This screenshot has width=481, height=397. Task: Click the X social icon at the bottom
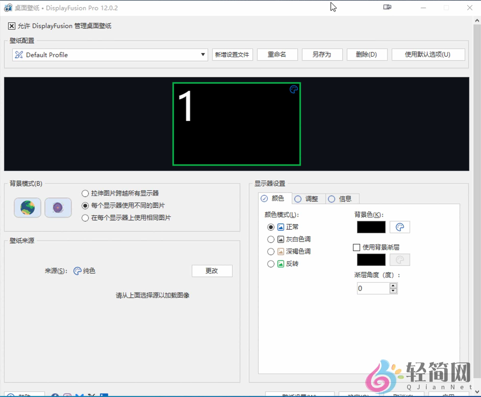click(x=92, y=395)
